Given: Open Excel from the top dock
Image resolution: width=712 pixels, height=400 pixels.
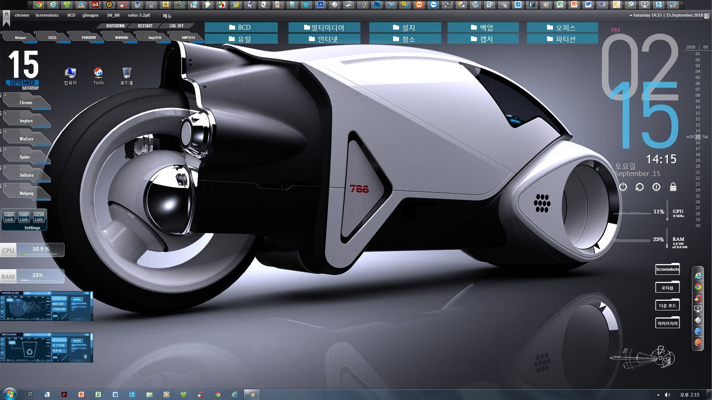Looking at the screenshot, I should click(560, 5).
